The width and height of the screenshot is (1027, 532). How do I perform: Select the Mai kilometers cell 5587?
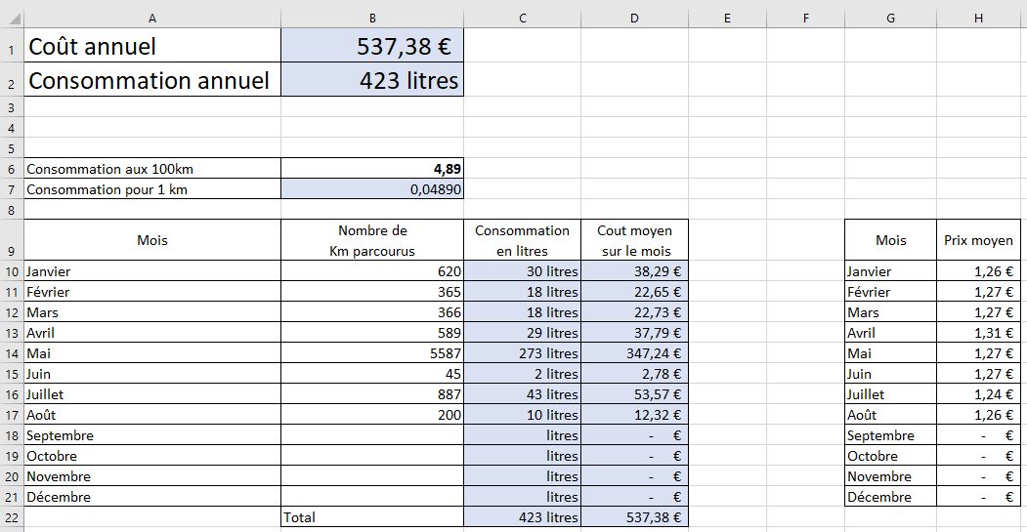(x=371, y=353)
